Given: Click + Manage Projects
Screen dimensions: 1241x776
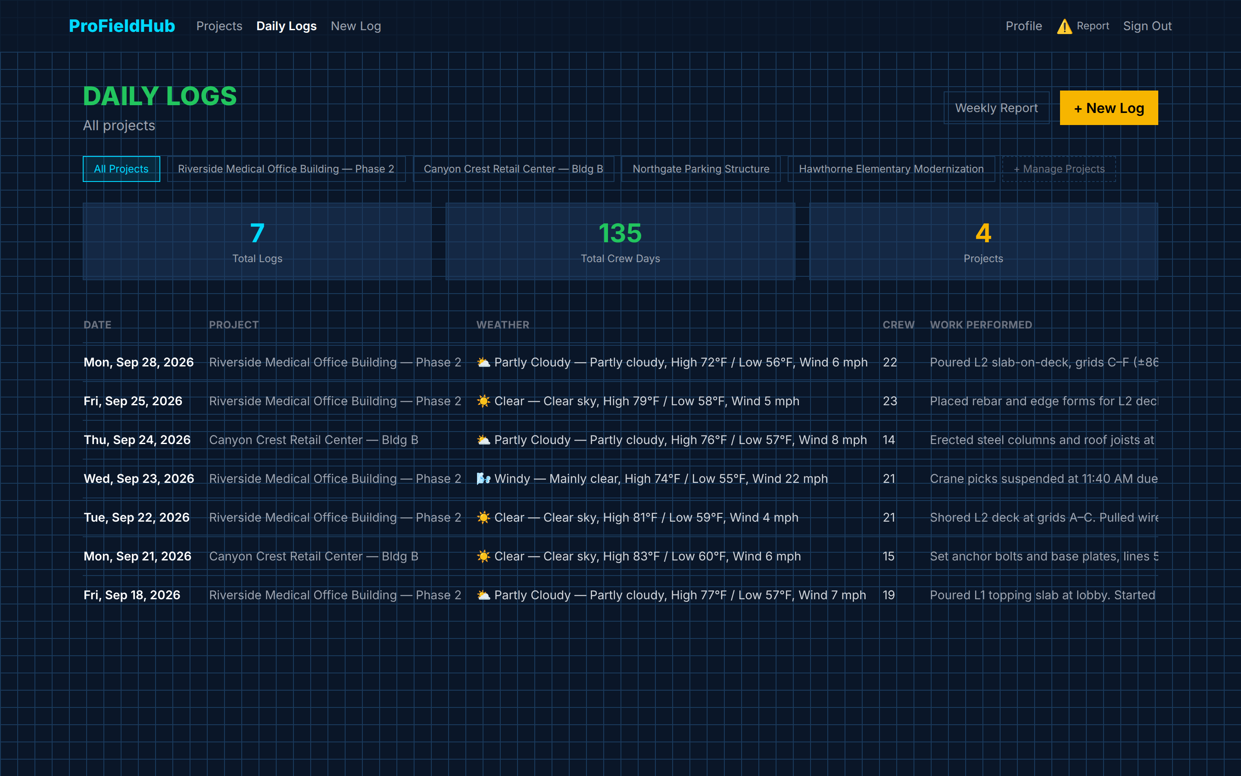Looking at the screenshot, I should (1059, 169).
